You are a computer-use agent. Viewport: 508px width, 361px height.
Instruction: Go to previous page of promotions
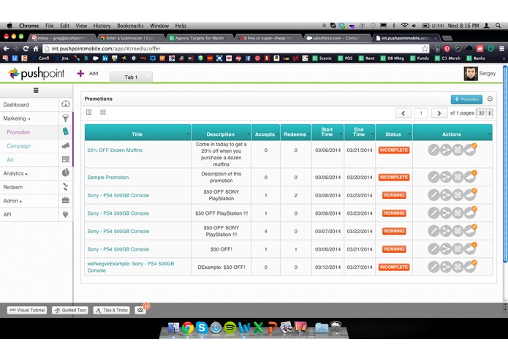coord(403,113)
